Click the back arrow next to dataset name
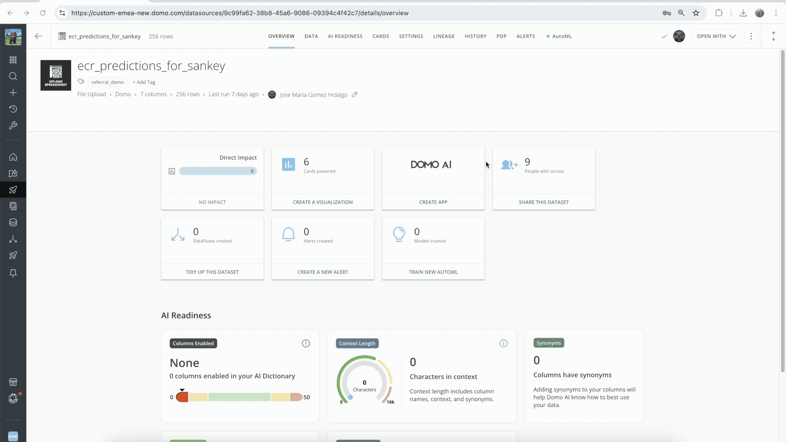Screen dimensions: 786x442 38,36
